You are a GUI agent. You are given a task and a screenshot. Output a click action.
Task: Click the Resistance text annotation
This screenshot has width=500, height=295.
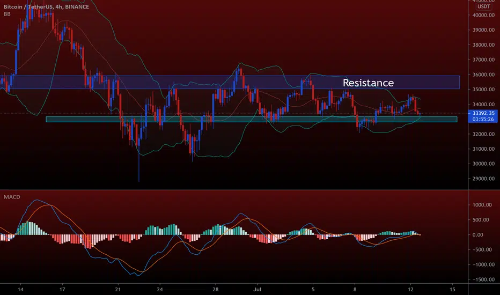[368, 83]
